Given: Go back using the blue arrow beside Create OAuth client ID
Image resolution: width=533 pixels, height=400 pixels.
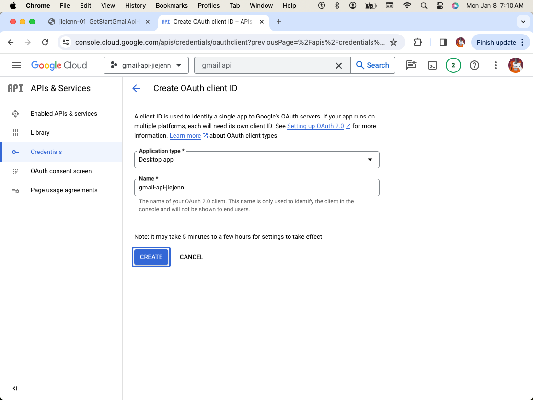Looking at the screenshot, I should coord(136,88).
